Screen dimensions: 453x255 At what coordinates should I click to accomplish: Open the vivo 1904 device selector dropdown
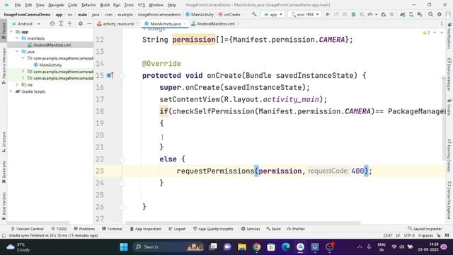[305, 14]
